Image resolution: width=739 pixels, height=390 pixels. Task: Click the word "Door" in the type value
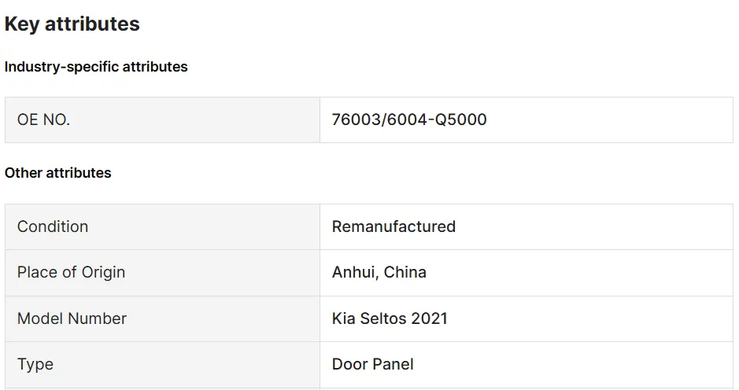click(349, 364)
